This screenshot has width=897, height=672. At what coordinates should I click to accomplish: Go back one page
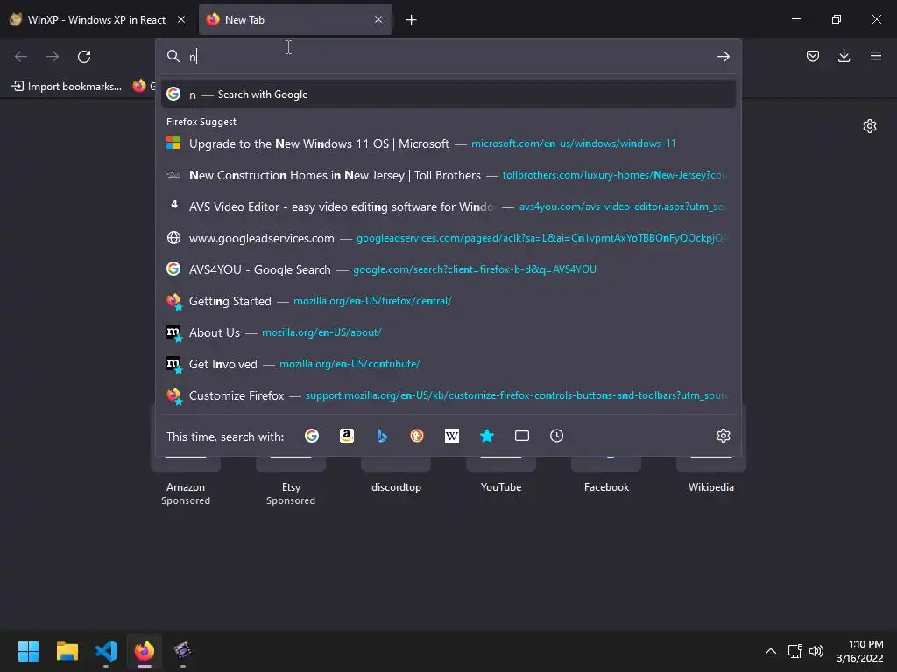pyautogui.click(x=21, y=57)
